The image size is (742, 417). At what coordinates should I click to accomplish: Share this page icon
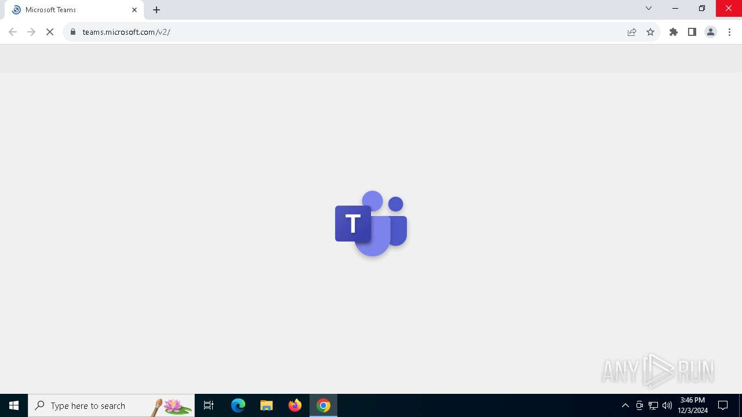pyautogui.click(x=632, y=32)
